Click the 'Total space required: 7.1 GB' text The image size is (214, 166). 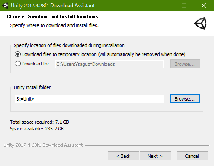click(39, 122)
